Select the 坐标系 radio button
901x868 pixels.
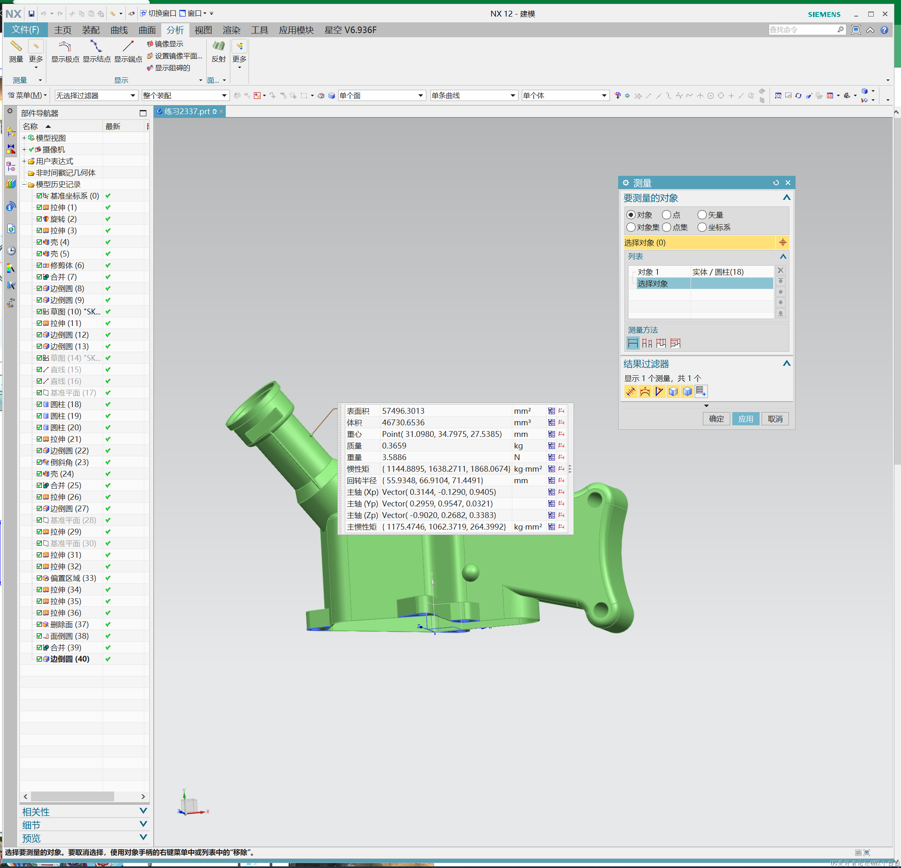click(x=702, y=227)
